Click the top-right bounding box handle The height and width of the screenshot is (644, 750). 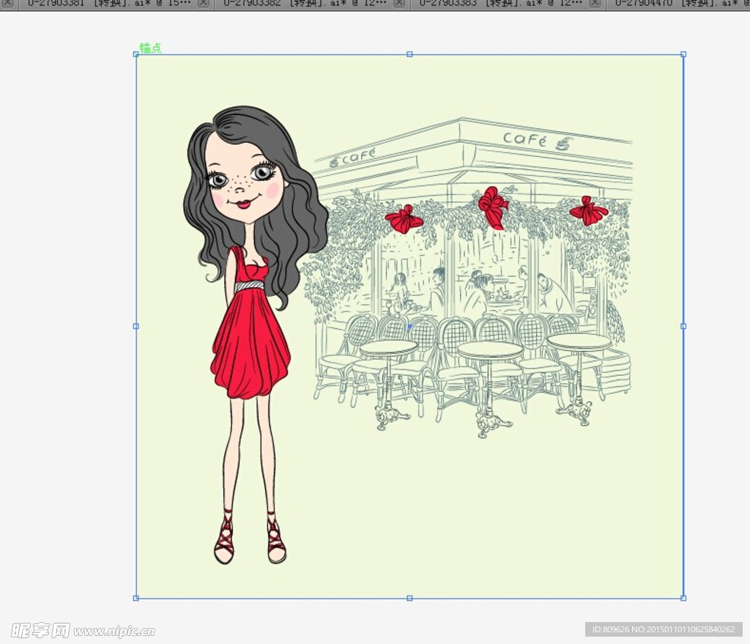pyautogui.click(x=683, y=54)
